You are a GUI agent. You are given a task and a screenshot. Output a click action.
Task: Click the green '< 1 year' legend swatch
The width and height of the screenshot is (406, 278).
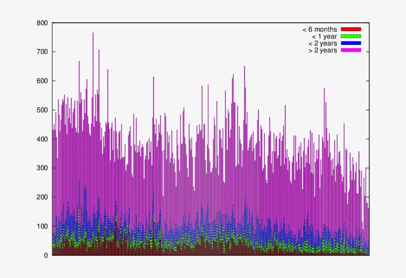(x=351, y=36)
